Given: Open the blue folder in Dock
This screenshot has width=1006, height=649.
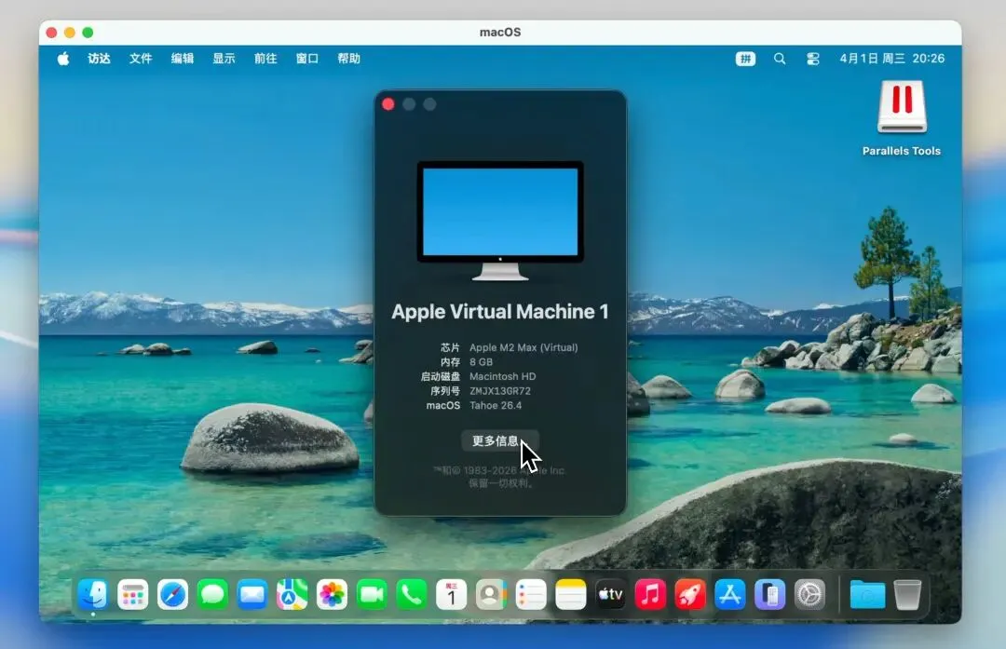Looking at the screenshot, I should point(867,594).
